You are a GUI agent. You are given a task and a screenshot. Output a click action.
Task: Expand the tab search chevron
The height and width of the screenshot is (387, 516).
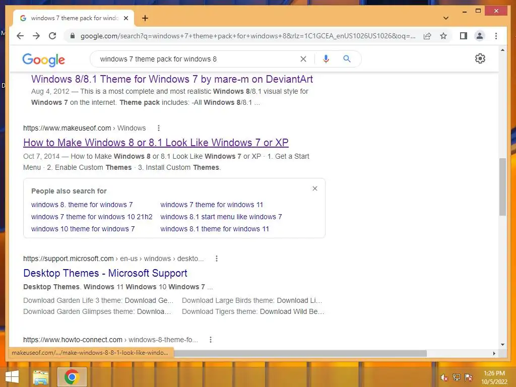click(x=446, y=18)
